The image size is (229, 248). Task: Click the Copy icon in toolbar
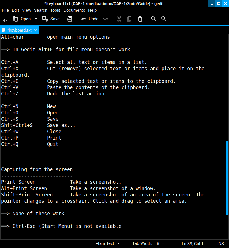tap(129, 19)
